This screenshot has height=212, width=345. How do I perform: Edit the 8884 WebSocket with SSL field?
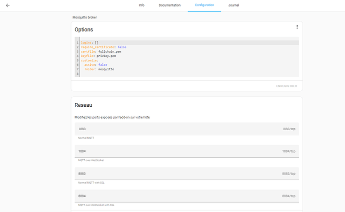click(x=187, y=196)
